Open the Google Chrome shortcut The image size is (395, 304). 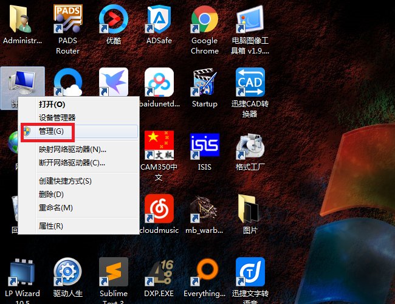click(204, 19)
